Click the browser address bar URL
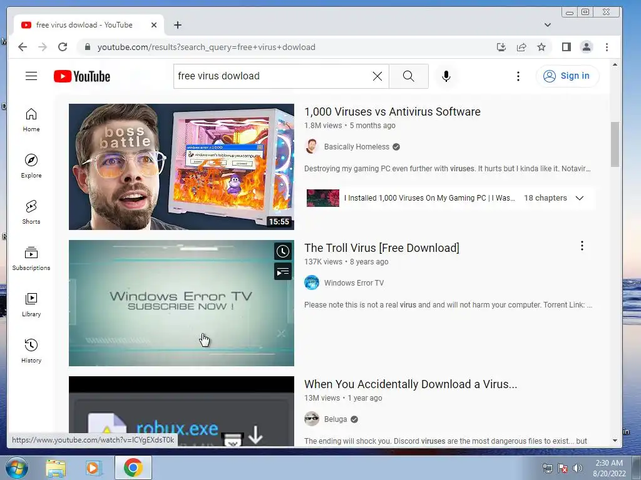 point(206,47)
